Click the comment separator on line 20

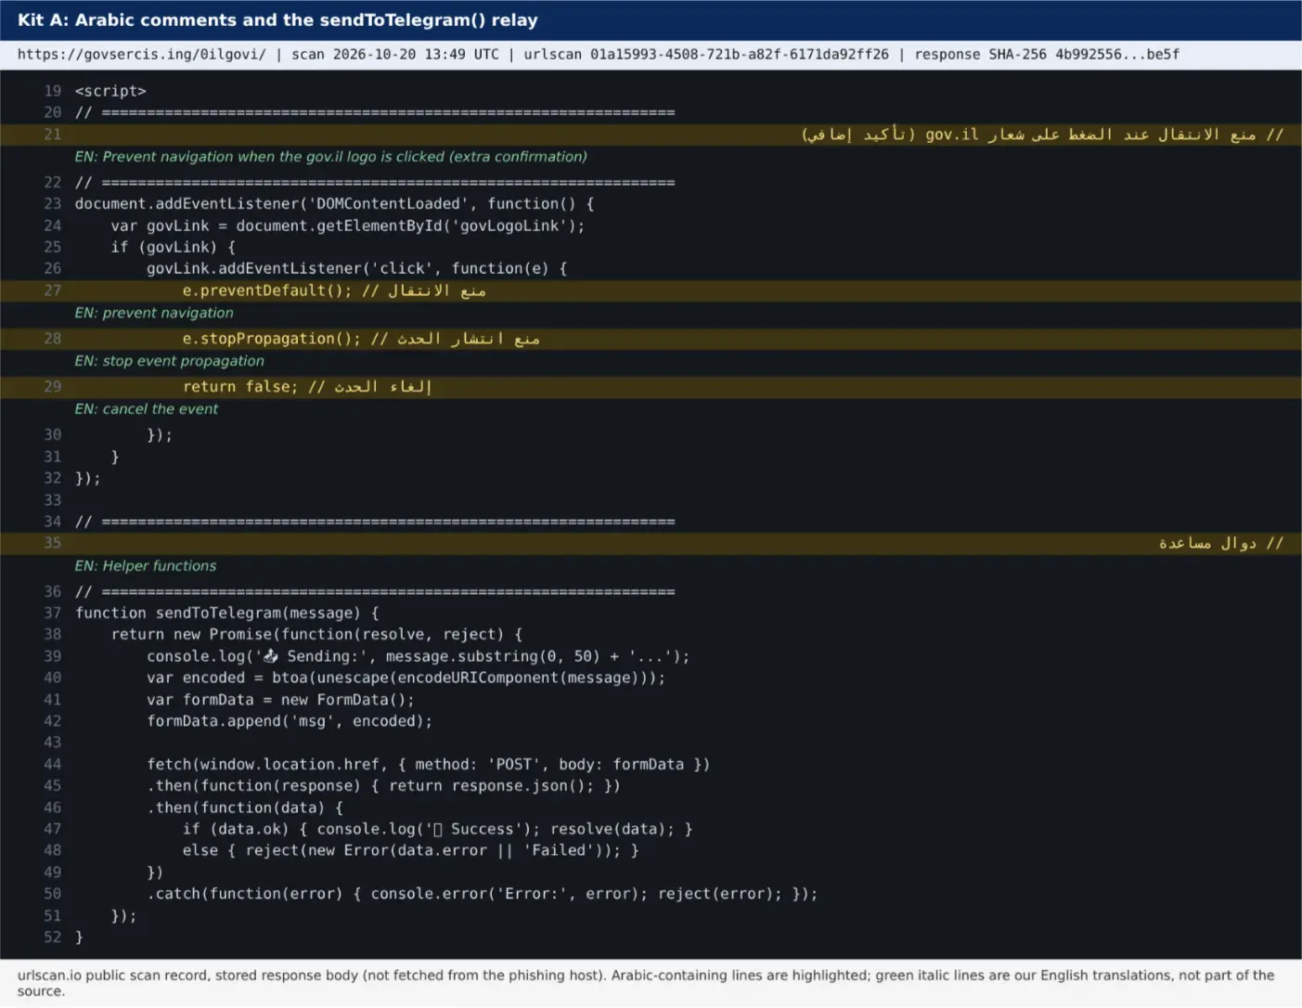point(375,112)
